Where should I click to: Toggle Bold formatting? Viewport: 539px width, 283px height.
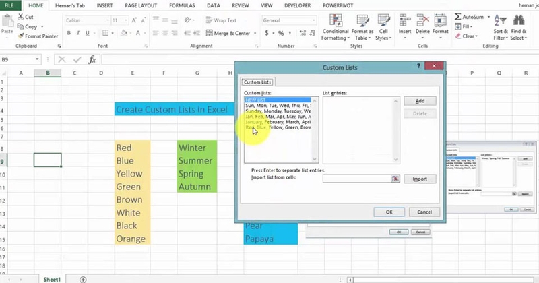[x=69, y=33]
